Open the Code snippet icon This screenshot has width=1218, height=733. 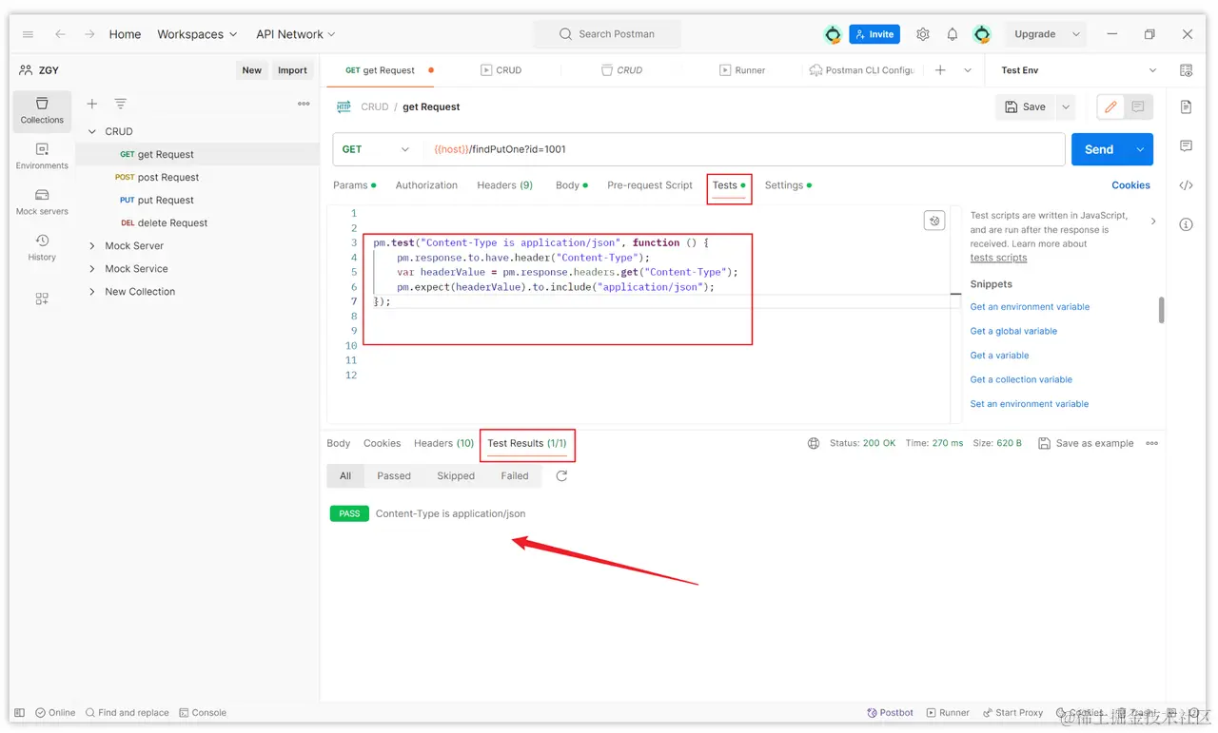pyautogui.click(x=1186, y=185)
